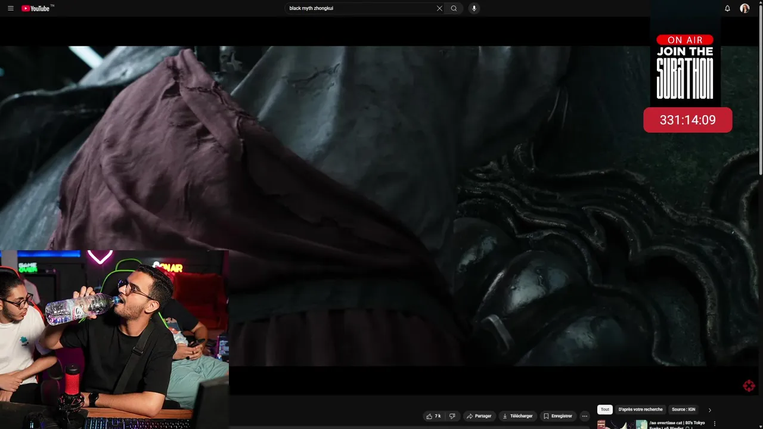Show more filter chips with the arrow

tap(709, 410)
